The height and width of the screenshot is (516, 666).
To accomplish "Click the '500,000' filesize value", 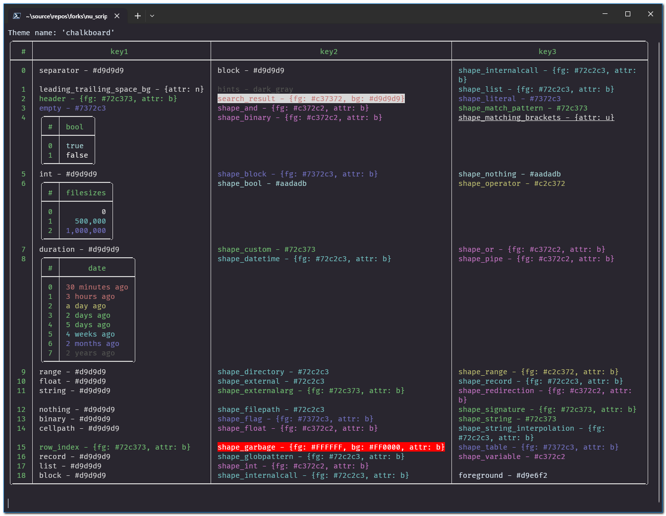I will point(91,221).
